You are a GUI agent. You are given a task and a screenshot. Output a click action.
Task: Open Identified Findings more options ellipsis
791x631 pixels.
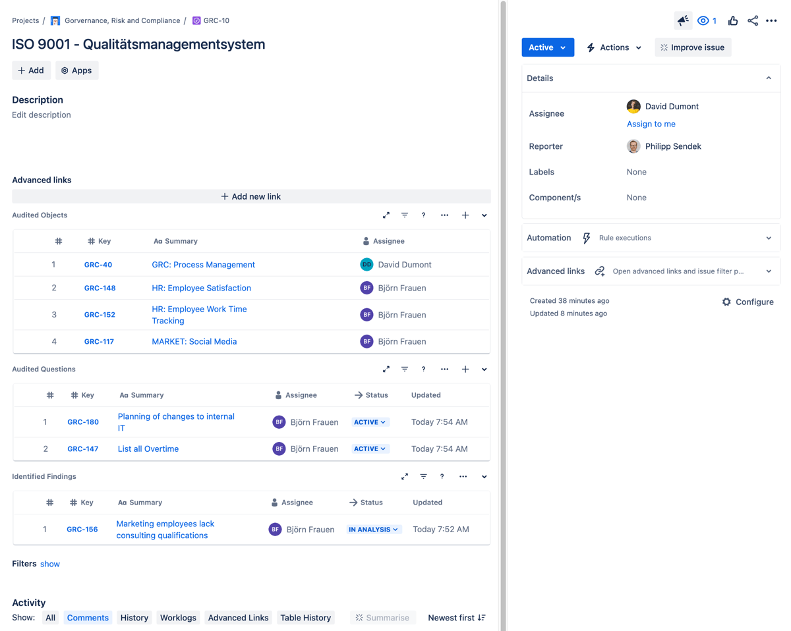(x=463, y=477)
